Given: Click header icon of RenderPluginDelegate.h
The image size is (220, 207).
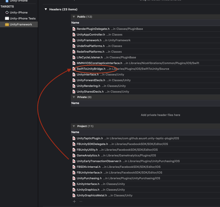Looking at the screenshot, I should [x=74, y=29].
